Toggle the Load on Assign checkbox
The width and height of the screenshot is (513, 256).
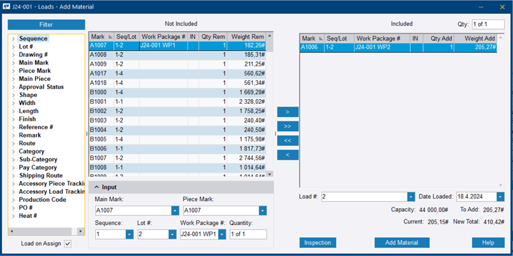[x=68, y=243]
